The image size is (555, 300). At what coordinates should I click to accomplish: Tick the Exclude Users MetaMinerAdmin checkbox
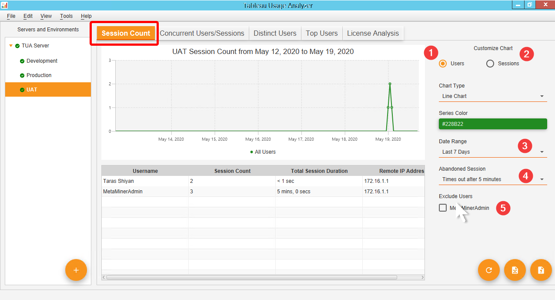[x=443, y=208]
